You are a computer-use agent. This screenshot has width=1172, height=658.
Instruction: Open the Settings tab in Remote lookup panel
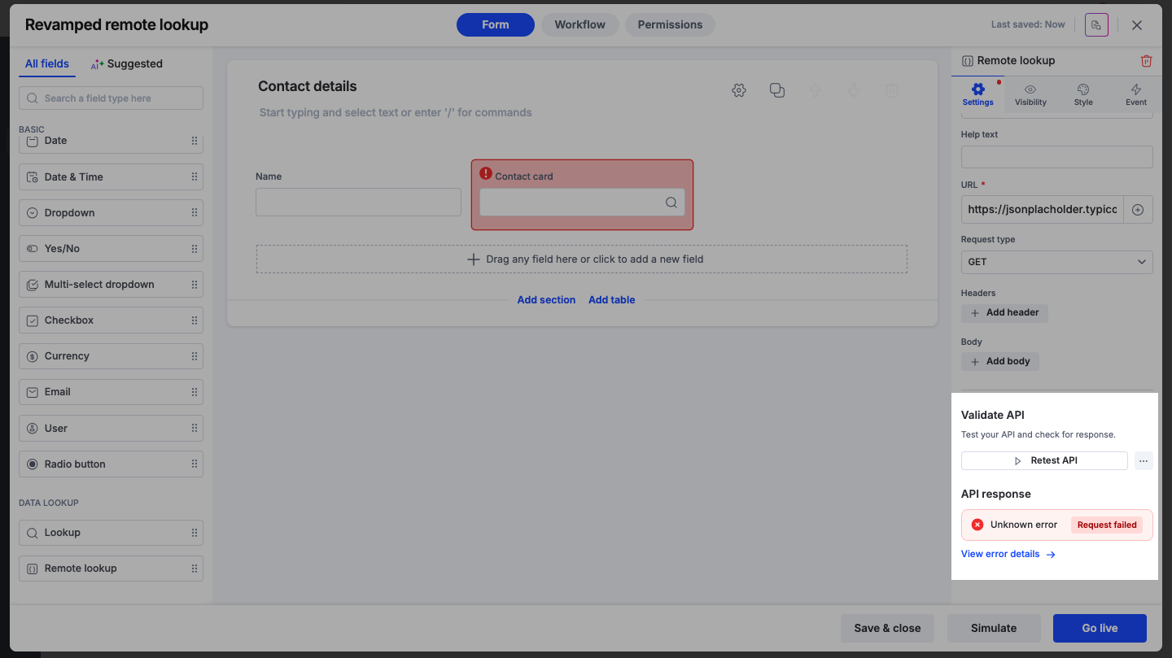978,94
